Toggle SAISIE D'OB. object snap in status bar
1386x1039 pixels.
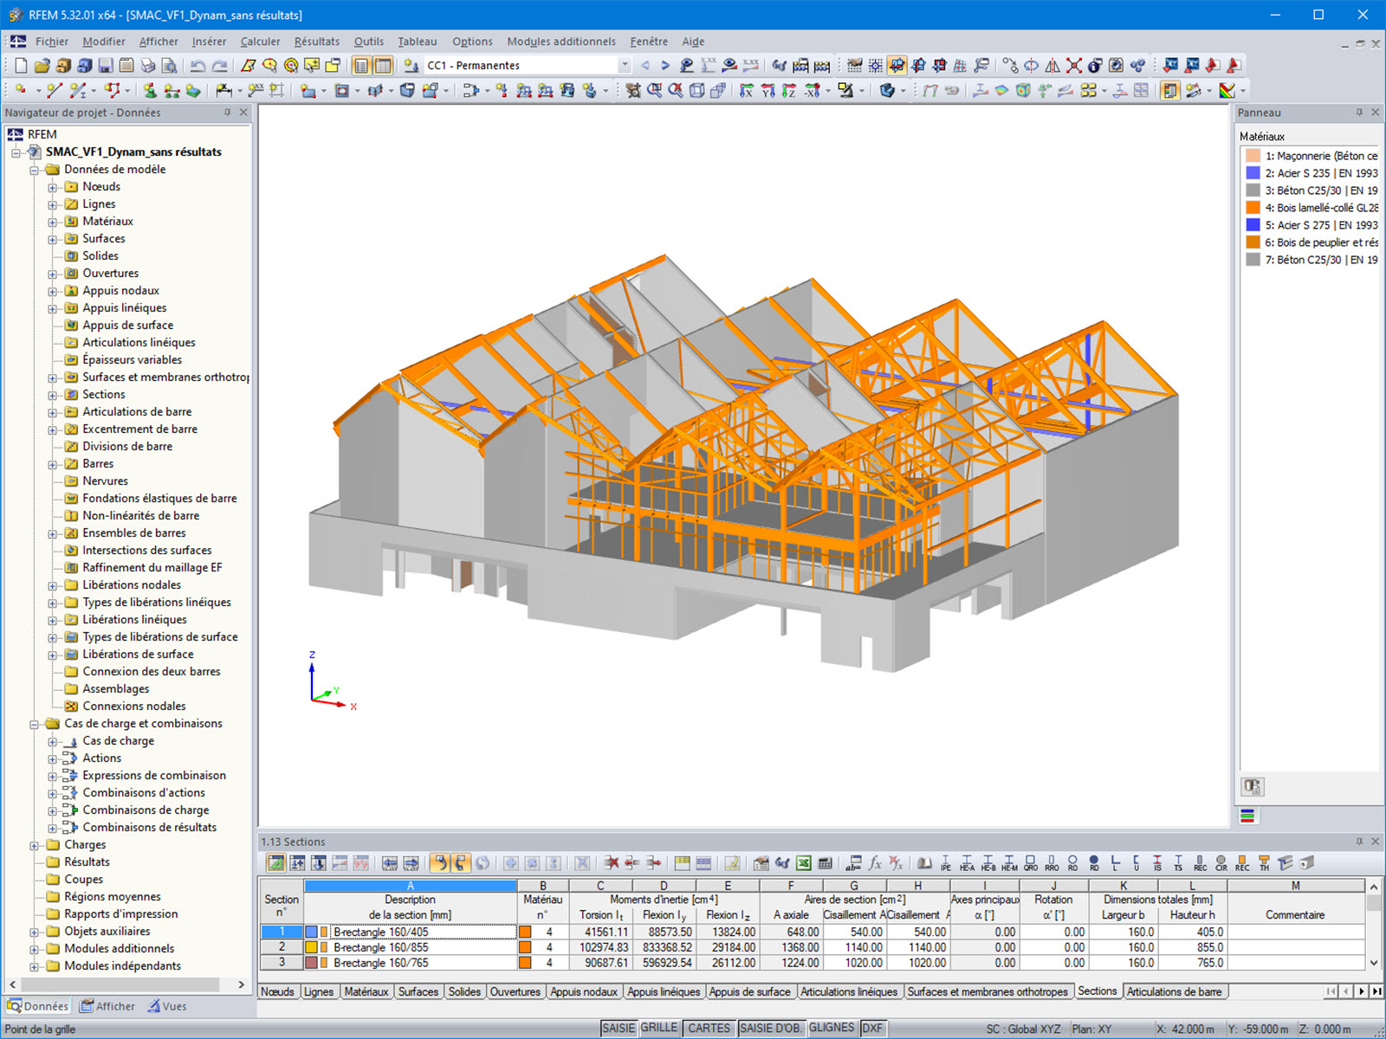(770, 1029)
